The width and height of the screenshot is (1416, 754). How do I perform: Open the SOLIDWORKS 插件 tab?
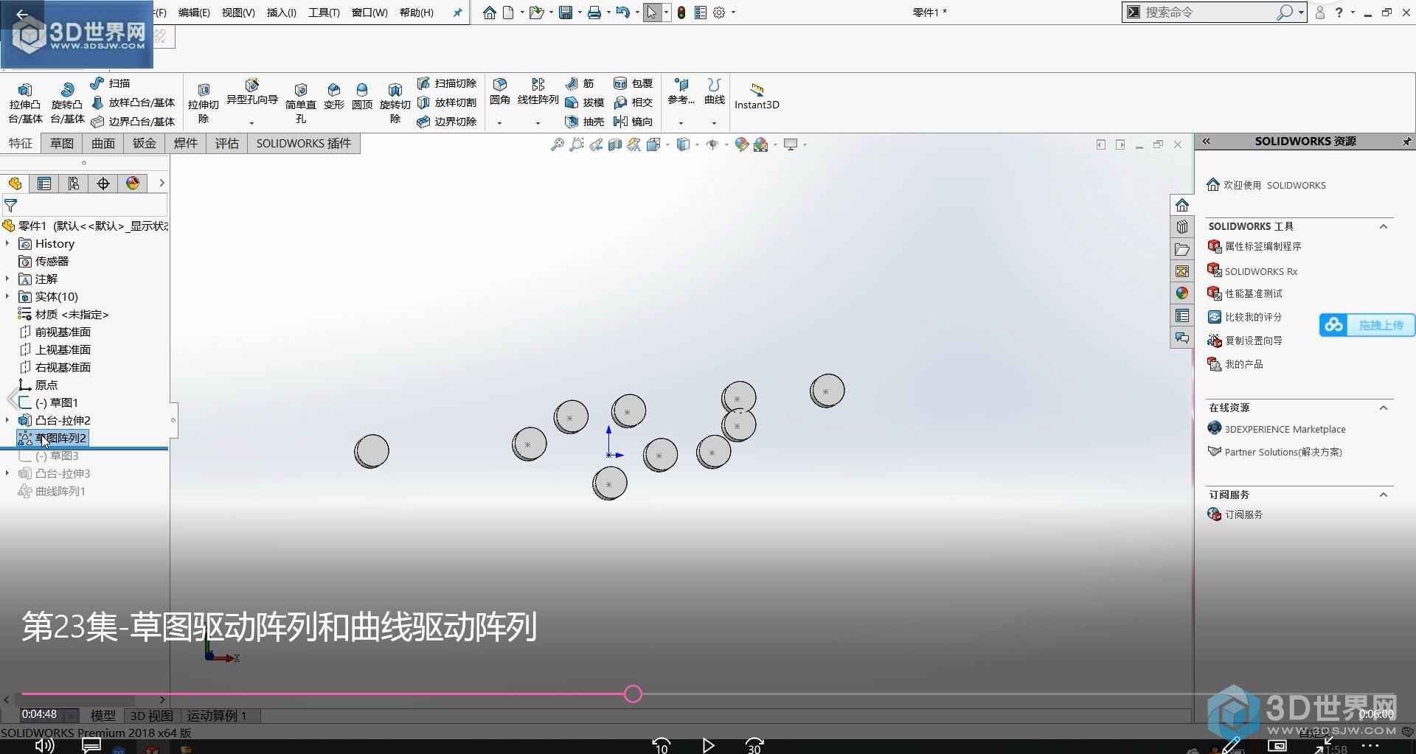pos(304,143)
